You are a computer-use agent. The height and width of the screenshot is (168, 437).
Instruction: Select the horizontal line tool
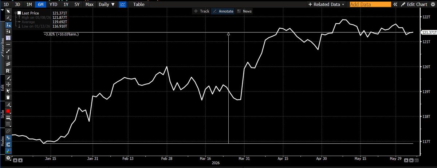click(x=9, y=44)
